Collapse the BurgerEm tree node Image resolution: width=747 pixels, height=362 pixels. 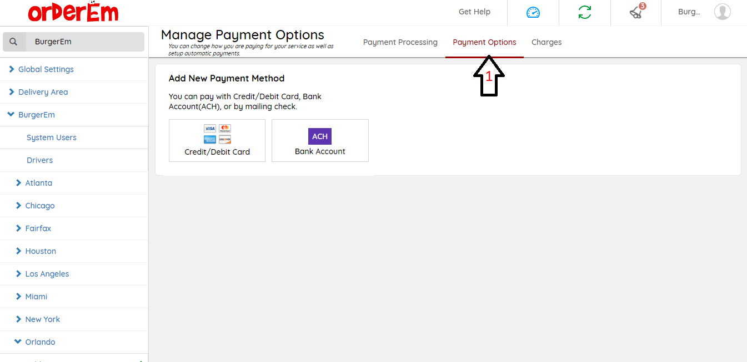(x=11, y=115)
